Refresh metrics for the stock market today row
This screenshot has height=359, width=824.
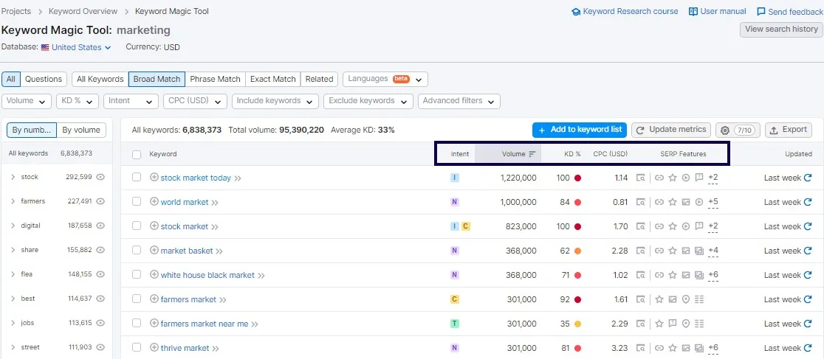[808, 178]
